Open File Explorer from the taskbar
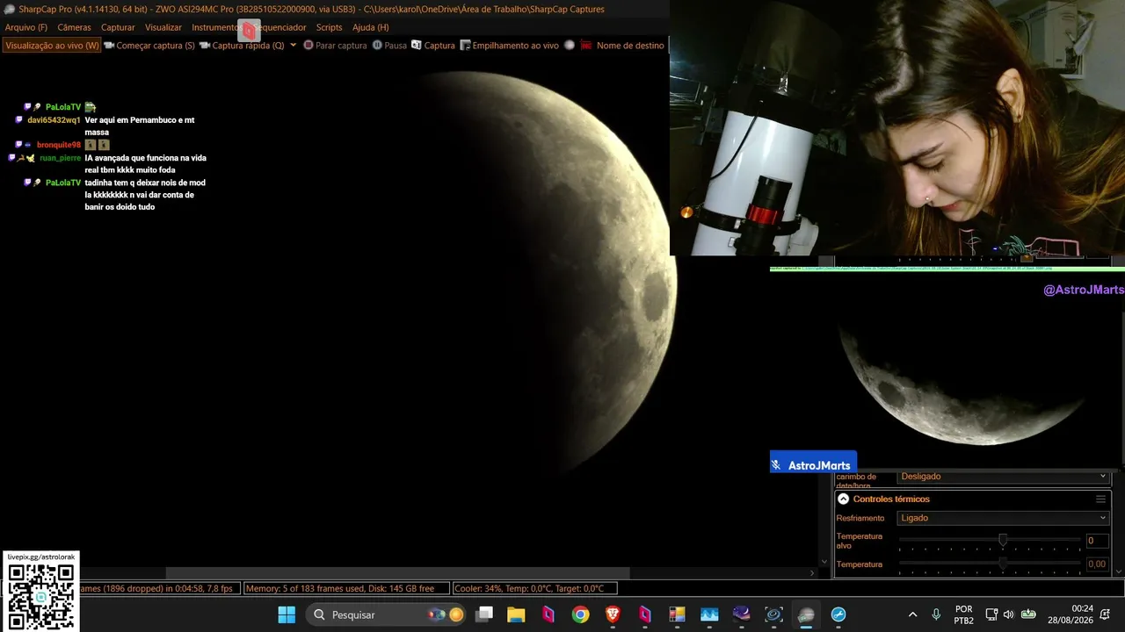The height and width of the screenshot is (632, 1125). (516, 614)
